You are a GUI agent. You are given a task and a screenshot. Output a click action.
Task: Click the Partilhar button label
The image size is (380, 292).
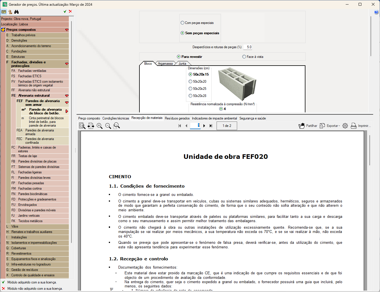pos(312,126)
